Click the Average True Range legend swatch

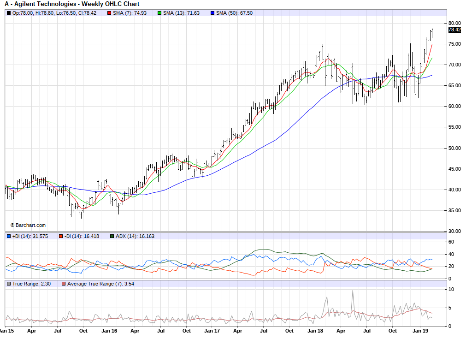point(64,284)
